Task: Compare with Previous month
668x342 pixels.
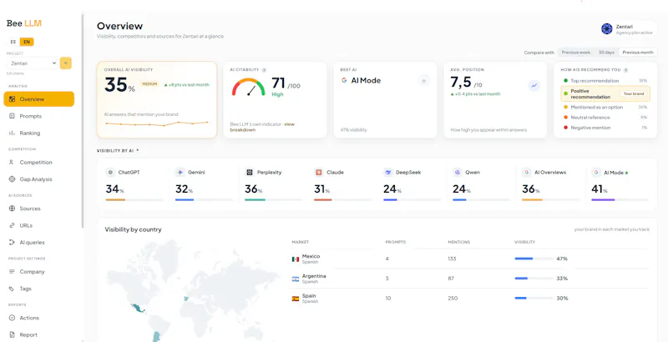Action: pos(638,53)
